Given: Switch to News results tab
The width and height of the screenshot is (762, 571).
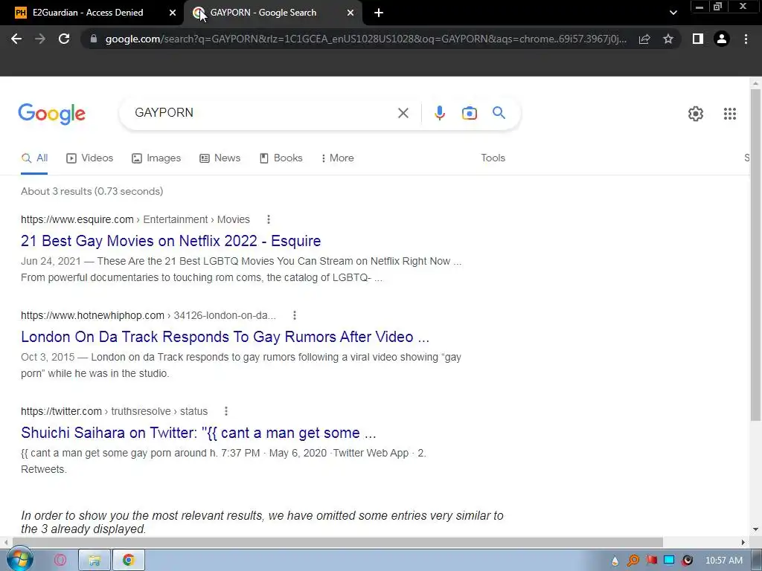Looking at the screenshot, I should [x=220, y=158].
